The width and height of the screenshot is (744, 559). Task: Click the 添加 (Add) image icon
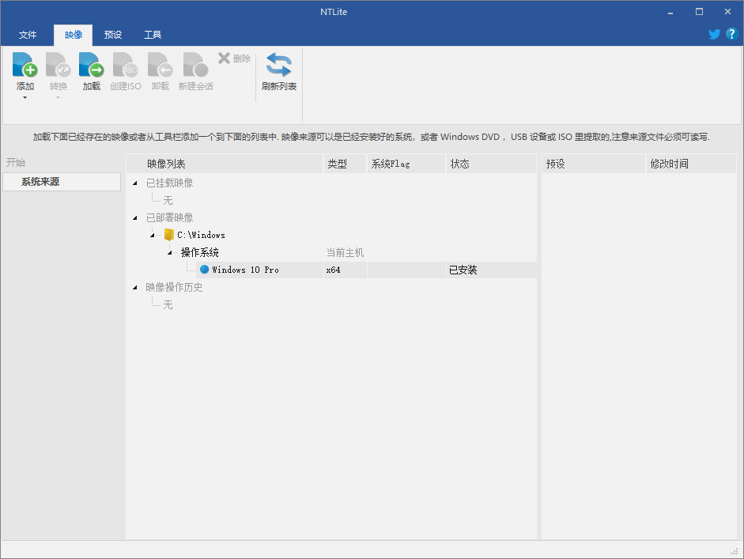tap(25, 67)
